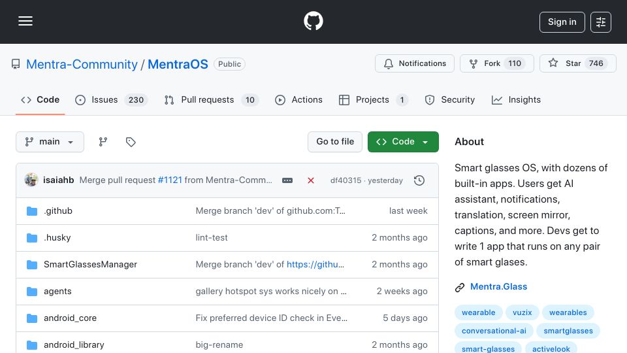
Task: Open the Pull requests tab
Action: coord(211,99)
